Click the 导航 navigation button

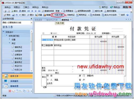(115, 7)
